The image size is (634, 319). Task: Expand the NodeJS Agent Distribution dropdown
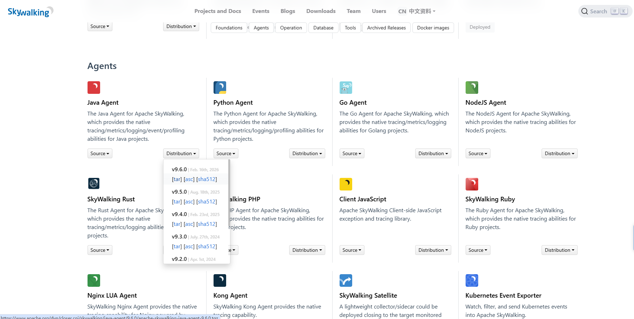coord(559,153)
